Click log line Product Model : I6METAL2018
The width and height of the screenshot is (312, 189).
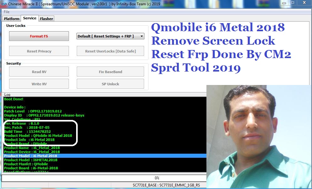(31, 160)
